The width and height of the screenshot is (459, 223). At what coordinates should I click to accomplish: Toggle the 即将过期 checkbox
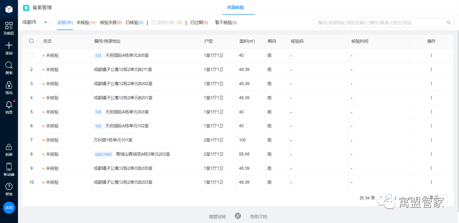[154, 22]
